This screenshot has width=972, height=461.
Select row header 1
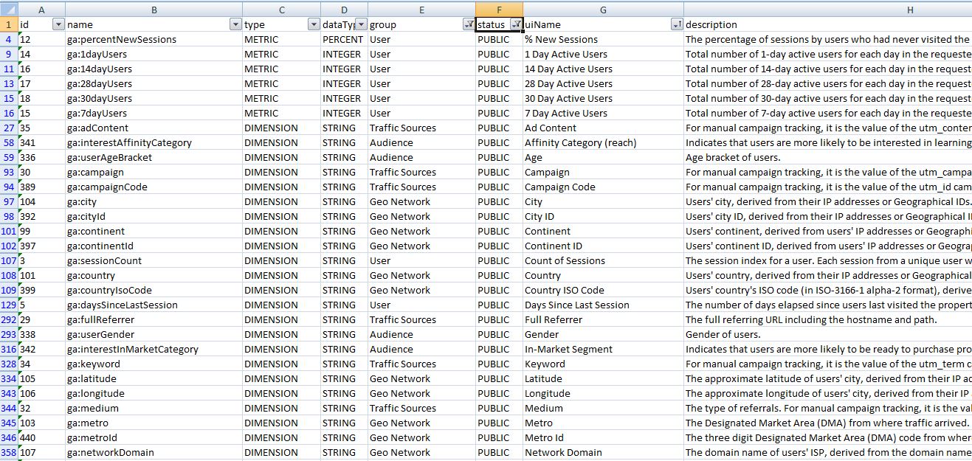pyautogui.click(x=8, y=24)
